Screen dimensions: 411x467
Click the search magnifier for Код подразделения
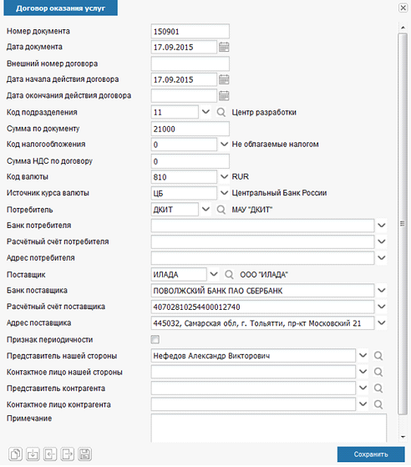221,112
